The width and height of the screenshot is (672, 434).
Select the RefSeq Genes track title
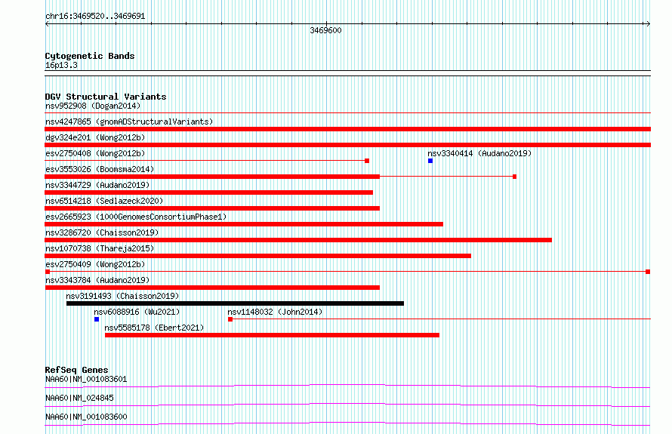click(76, 370)
